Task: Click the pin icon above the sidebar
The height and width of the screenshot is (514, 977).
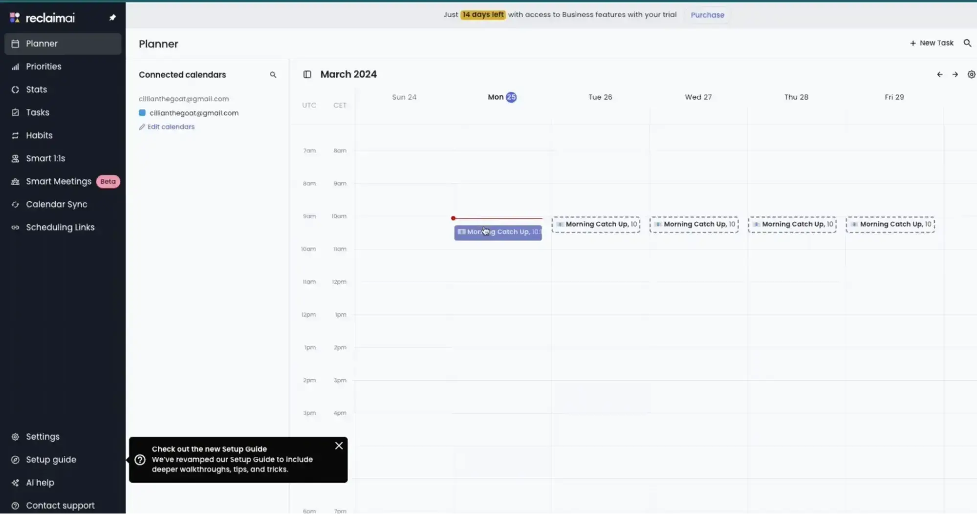Action: tap(112, 18)
